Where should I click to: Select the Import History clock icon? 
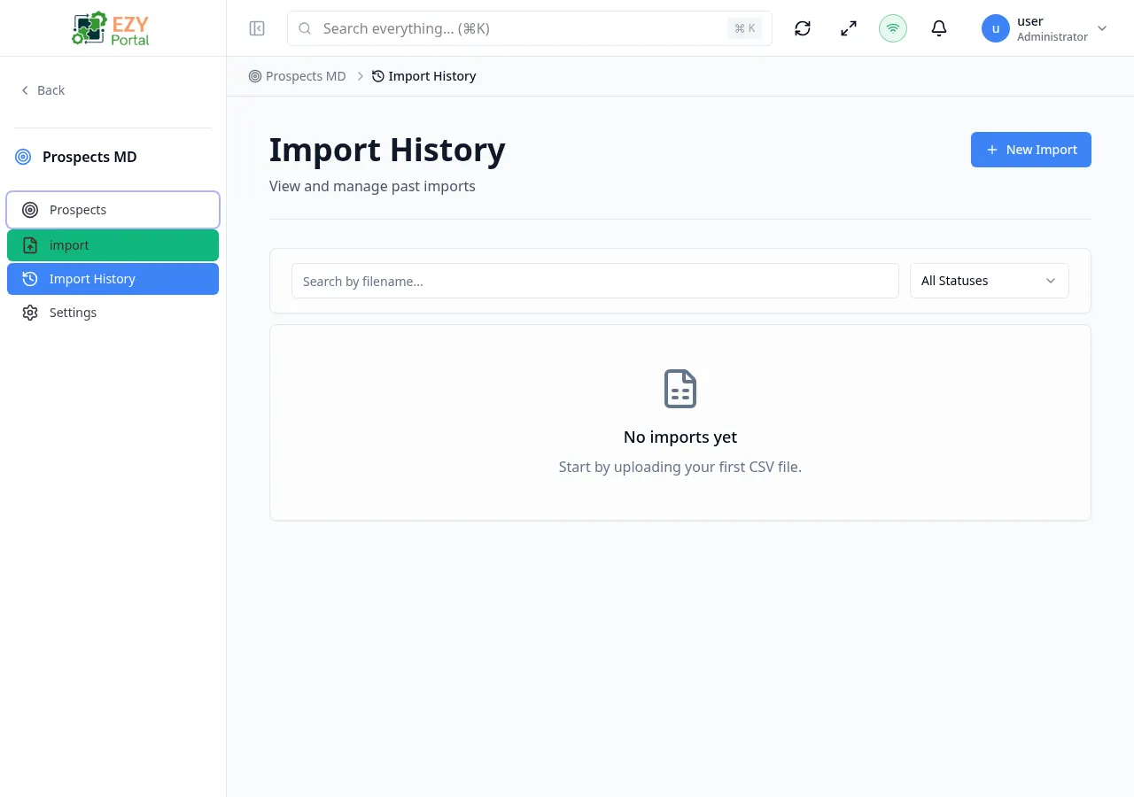pos(29,278)
